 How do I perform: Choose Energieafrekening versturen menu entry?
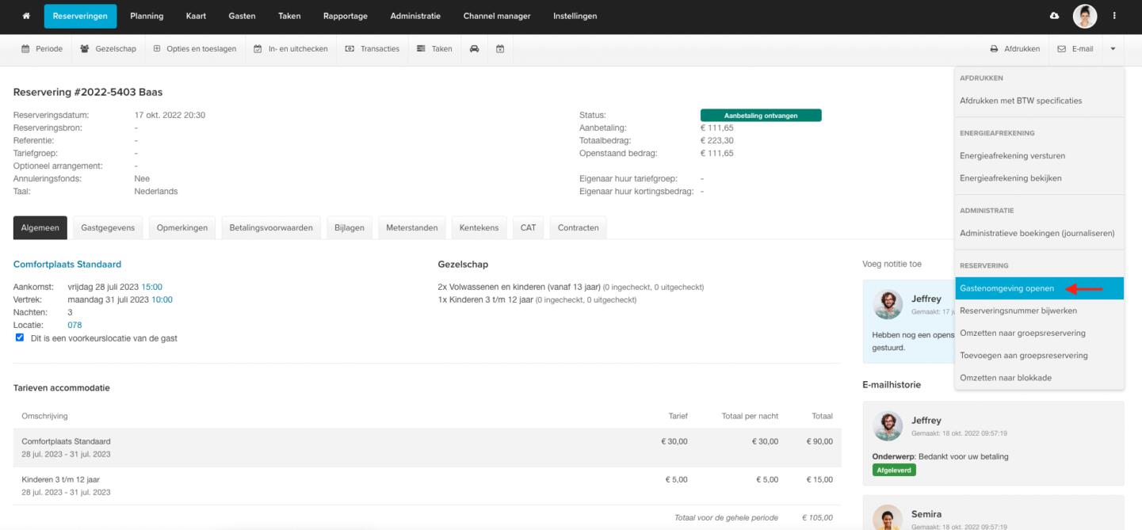[1012, 156]
